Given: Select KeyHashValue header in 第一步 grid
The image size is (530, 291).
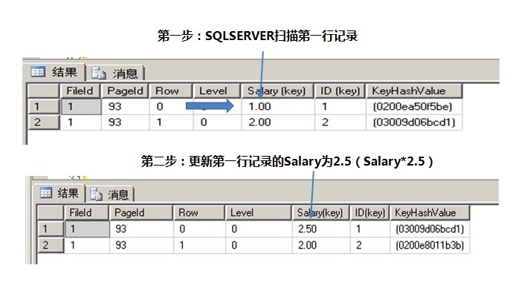Looking at the screenshot, I should (x=414, y=91).
